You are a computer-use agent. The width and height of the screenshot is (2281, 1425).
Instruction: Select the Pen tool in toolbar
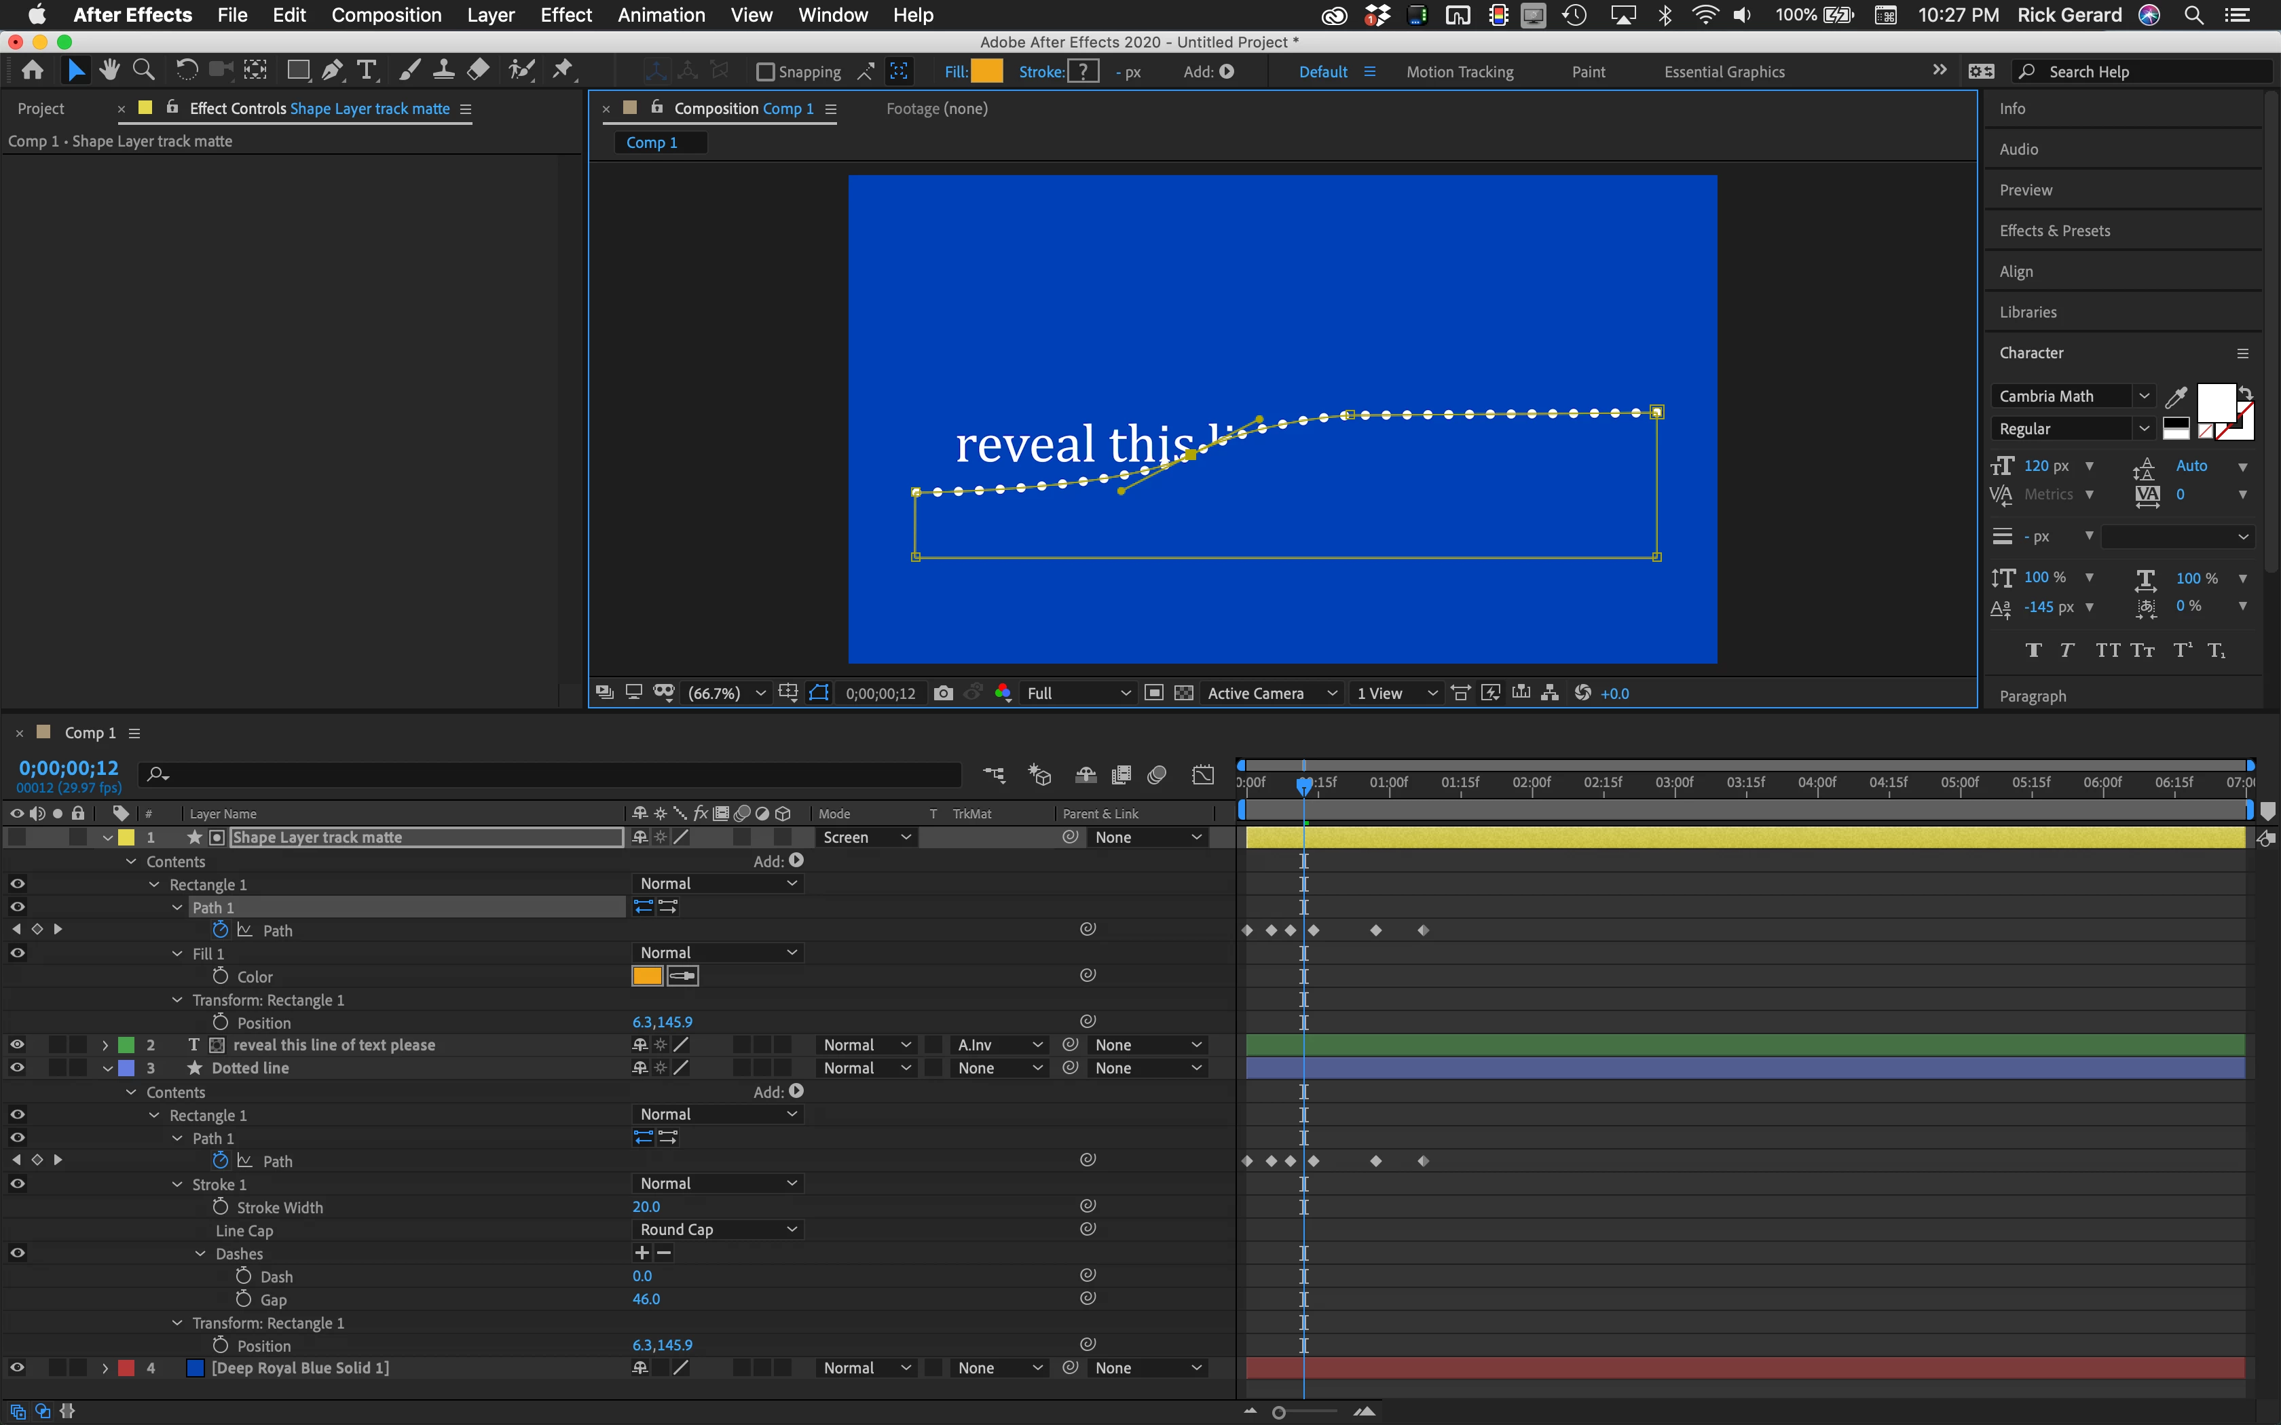(332, 71)
